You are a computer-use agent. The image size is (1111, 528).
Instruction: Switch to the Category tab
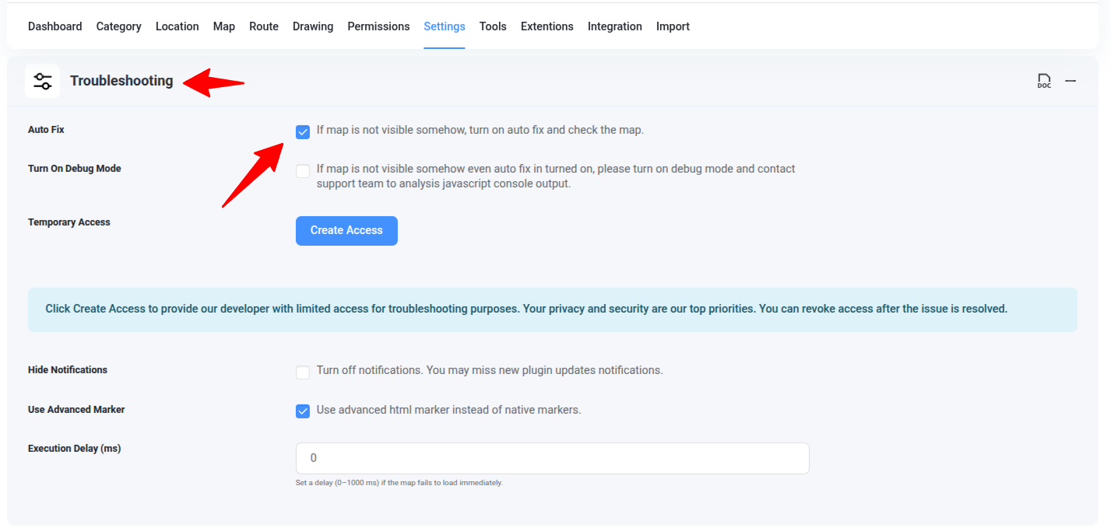tap(118, 26)
